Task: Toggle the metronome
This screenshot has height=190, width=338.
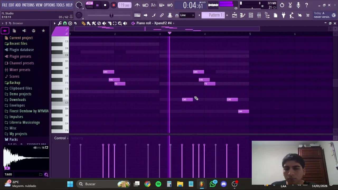Action: 137,5
